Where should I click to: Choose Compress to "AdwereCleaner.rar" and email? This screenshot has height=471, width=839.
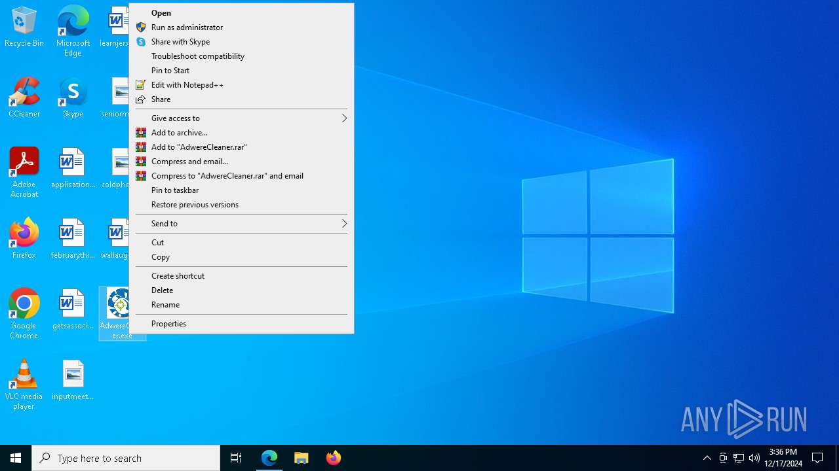click(241, 175)
